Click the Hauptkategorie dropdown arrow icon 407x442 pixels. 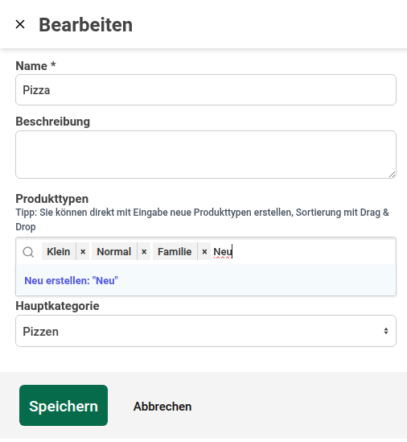tap(386, 331)
